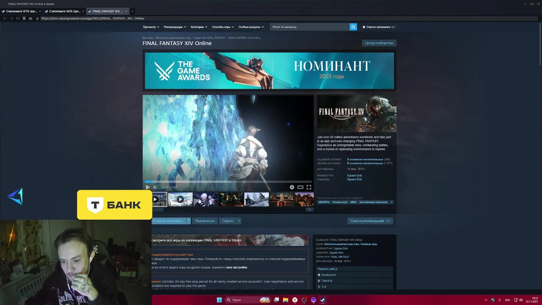
Task: Go forward in Steam browser
Action: click(11, 18)
